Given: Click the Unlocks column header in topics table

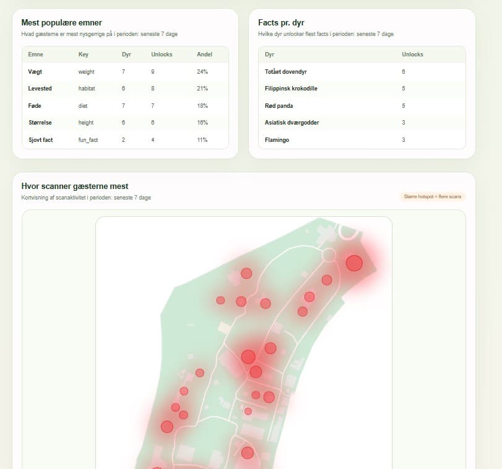Looking at the screenshot, I should [162, 55].
